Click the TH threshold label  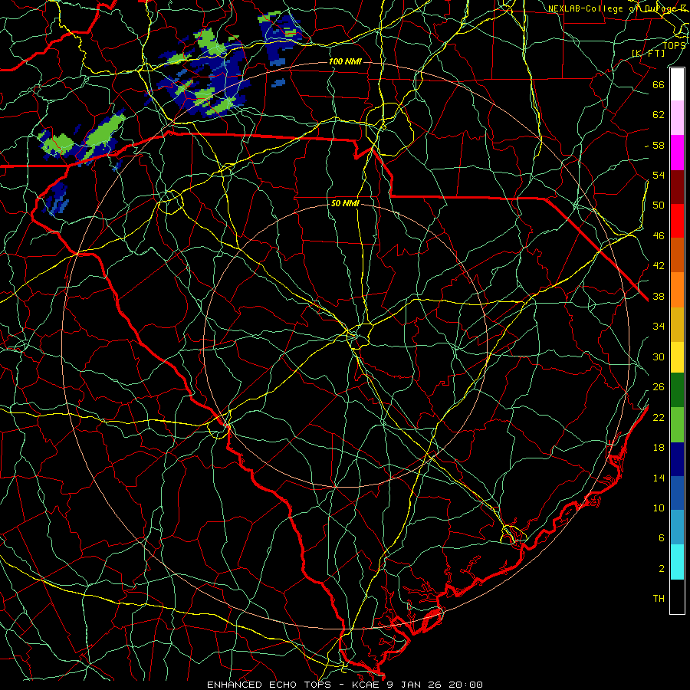click(x=659, y=598)
